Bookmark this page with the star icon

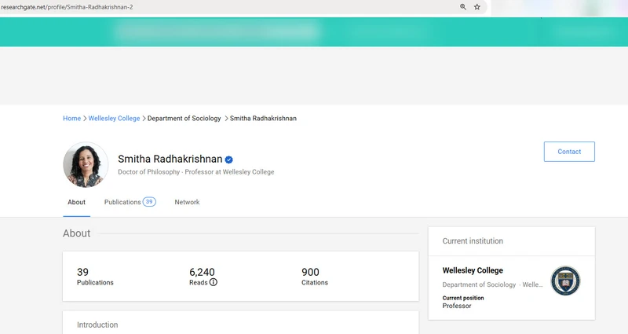[x=477, y=7]
